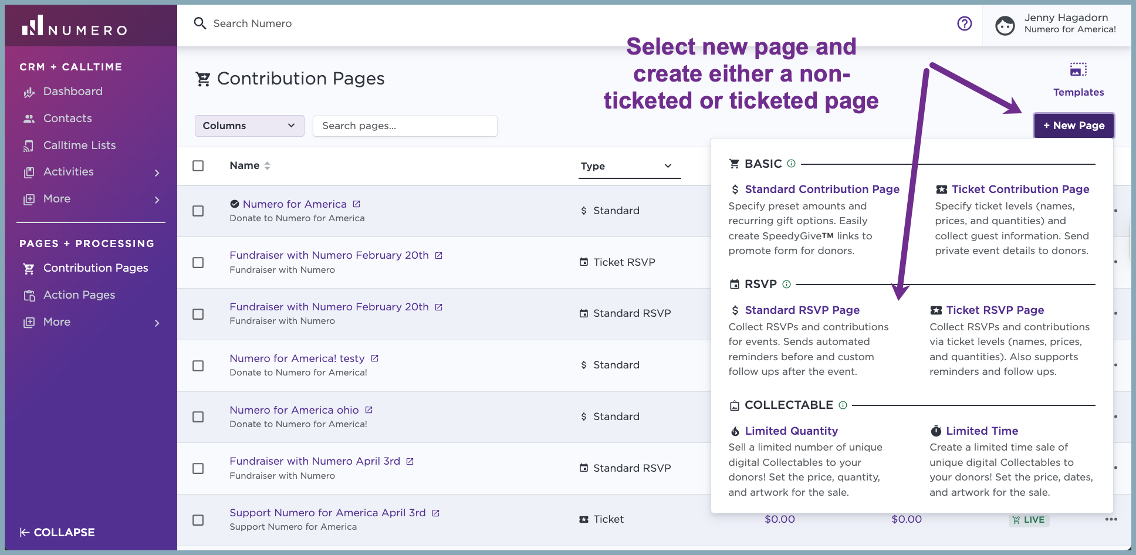Check the Support Numero April 3rd checkbox

point(198,520)
